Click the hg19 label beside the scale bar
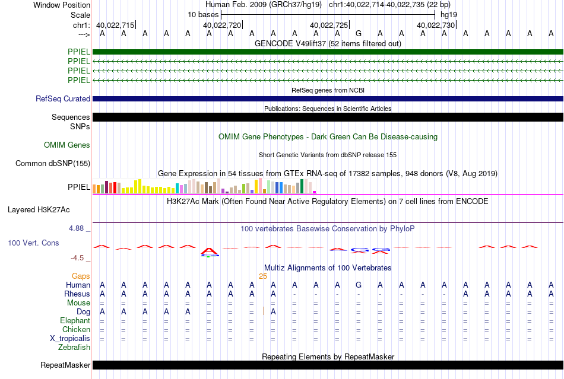The height and width of the screenshot is (379, 564). pyautogui.click(x=449, y=15)
